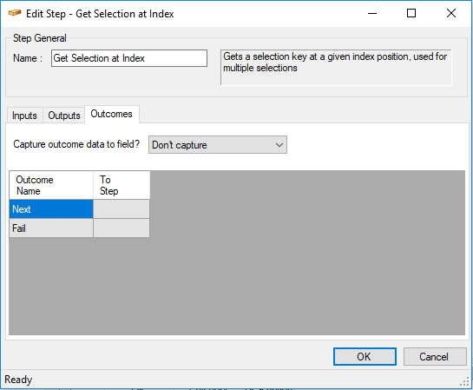473x390 pixels.
Task: Click the To Step cell for Fail
Action: (x=122, y=228)
